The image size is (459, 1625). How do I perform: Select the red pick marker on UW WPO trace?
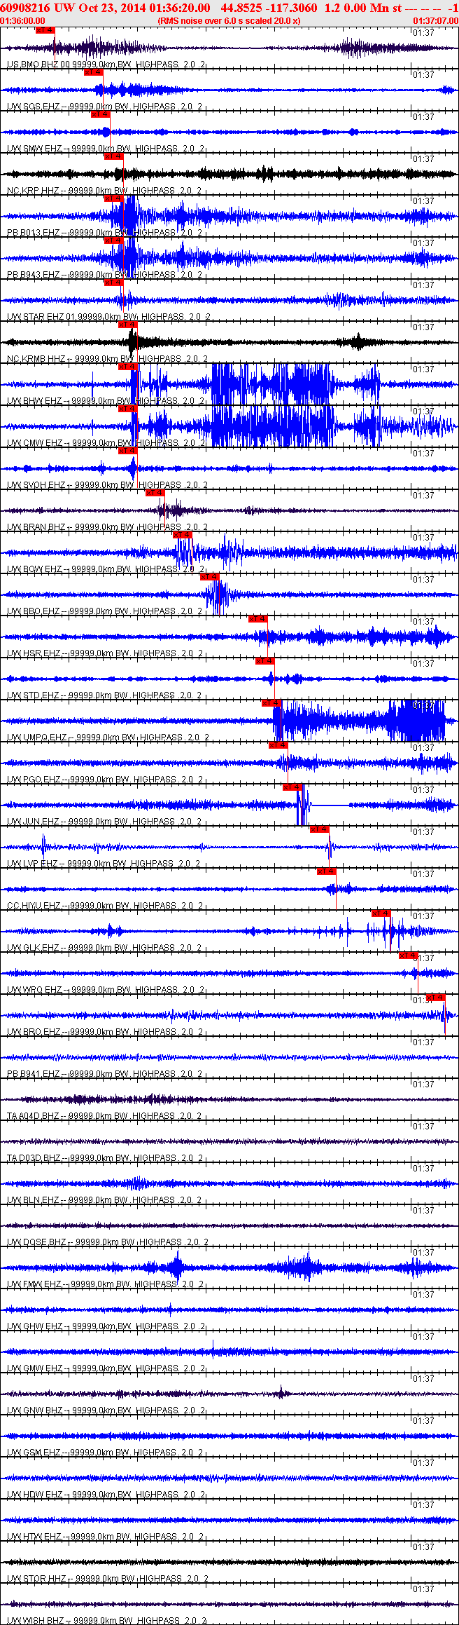(x=409, y=956)
